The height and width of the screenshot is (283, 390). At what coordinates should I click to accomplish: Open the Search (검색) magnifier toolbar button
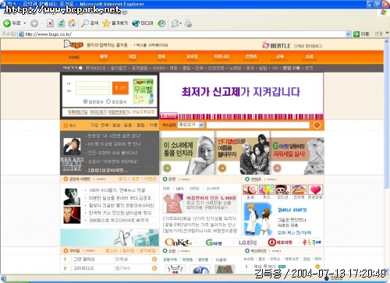coord(90,23)
